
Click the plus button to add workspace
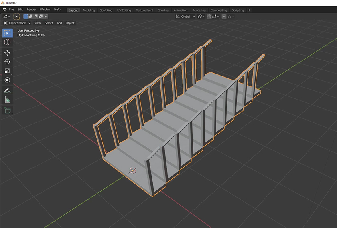click(249, 10)
